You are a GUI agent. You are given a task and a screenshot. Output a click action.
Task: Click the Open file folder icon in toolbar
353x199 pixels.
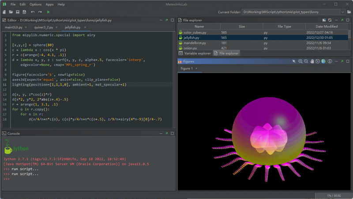click(11, 12)
